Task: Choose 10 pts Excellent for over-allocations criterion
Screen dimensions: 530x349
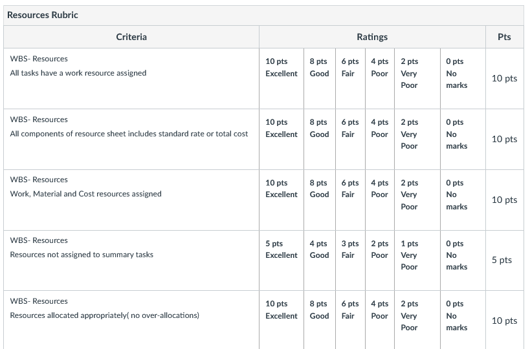Action: tap(282, 320)
